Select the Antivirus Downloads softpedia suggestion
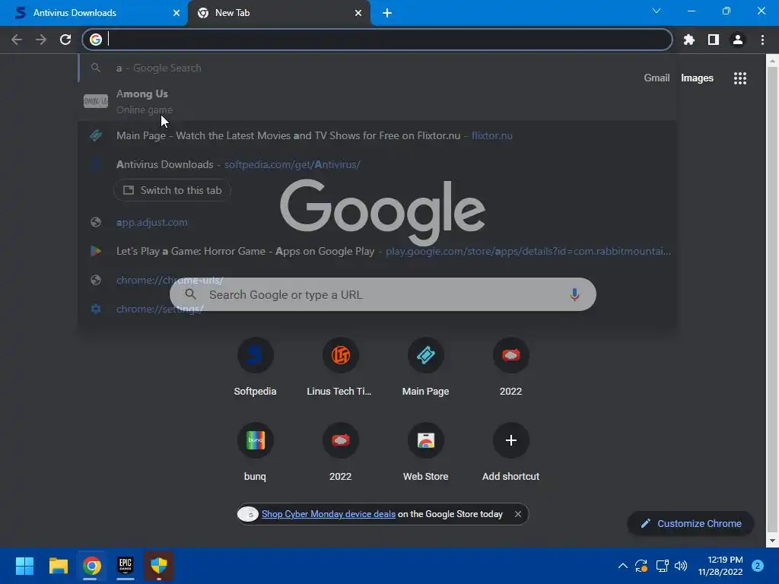 coord(377,164)
